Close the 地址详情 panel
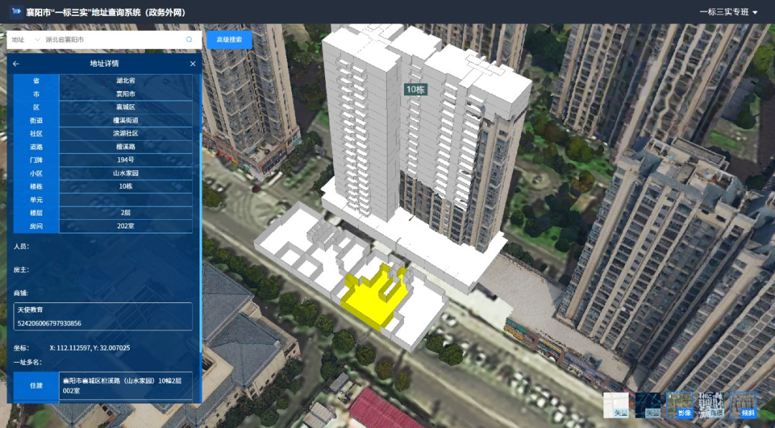The width and height of the screenshot is (775, 428). 192,64
